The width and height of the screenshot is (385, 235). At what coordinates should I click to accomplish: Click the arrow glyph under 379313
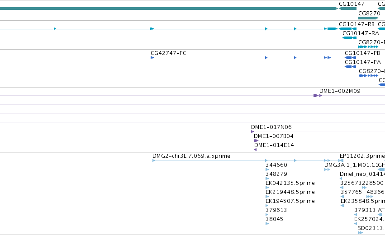[x=356, y=215]
